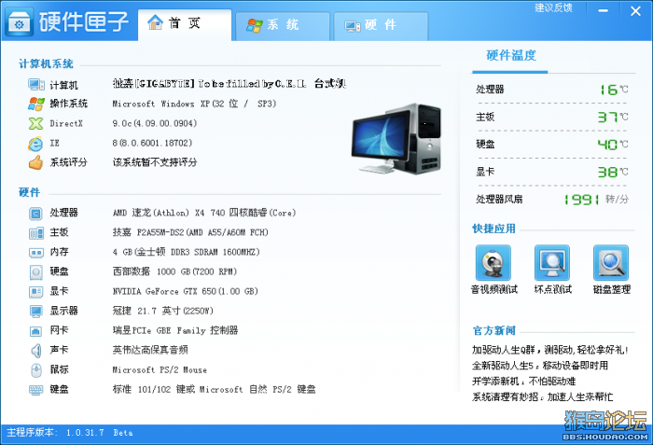The height and width of the screenshot is (445, 653).
Task: Click the 处理器风扇 speed value 1991
Action: (582, 200)
